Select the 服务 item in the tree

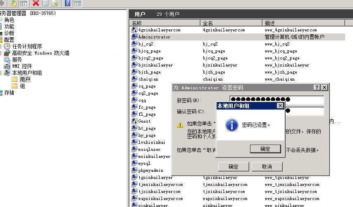coord(17,59)
